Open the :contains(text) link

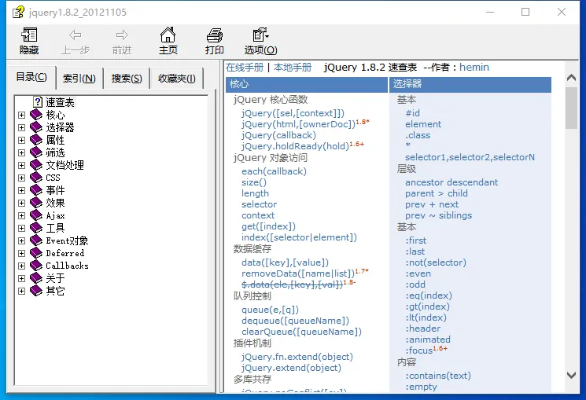438,376
